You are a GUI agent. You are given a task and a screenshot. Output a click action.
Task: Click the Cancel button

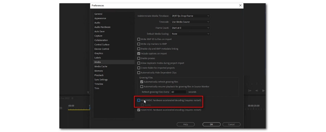[x=231, y=124]
